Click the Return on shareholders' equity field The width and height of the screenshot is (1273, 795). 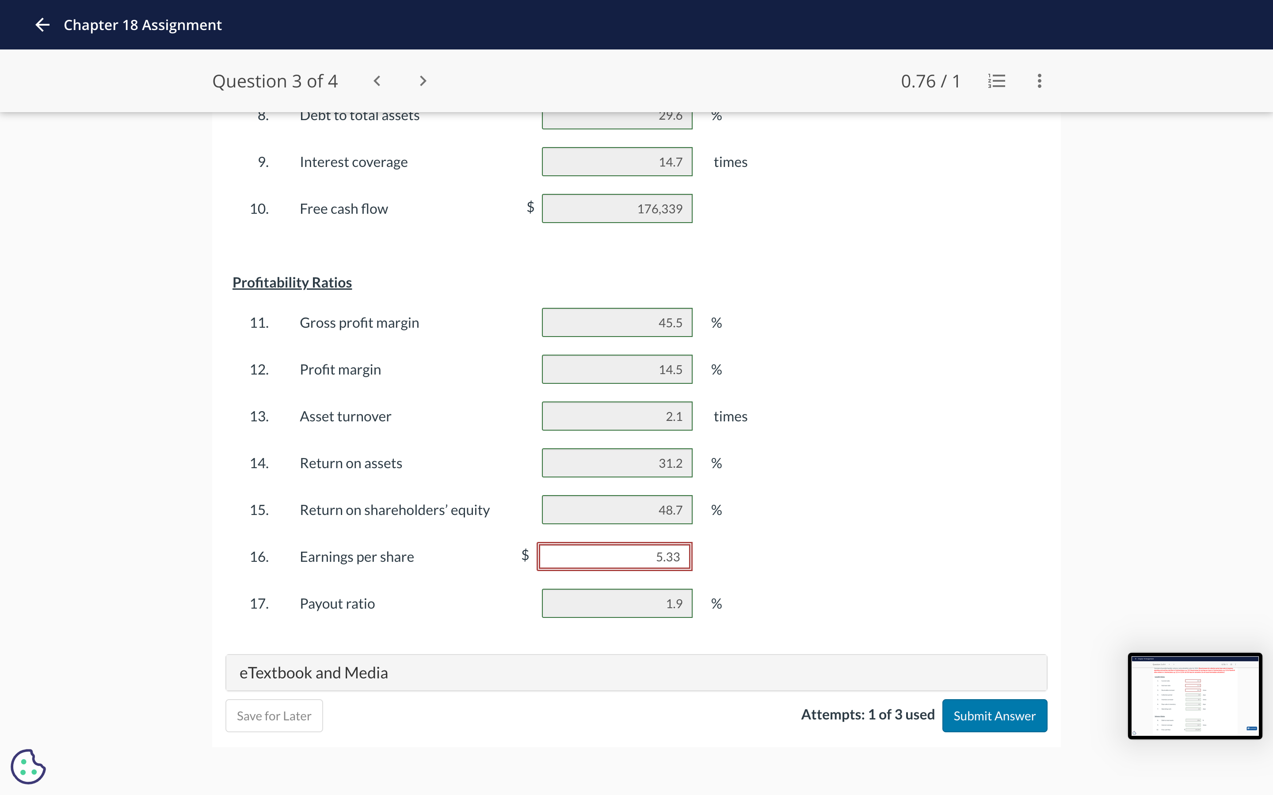[617, 510]
